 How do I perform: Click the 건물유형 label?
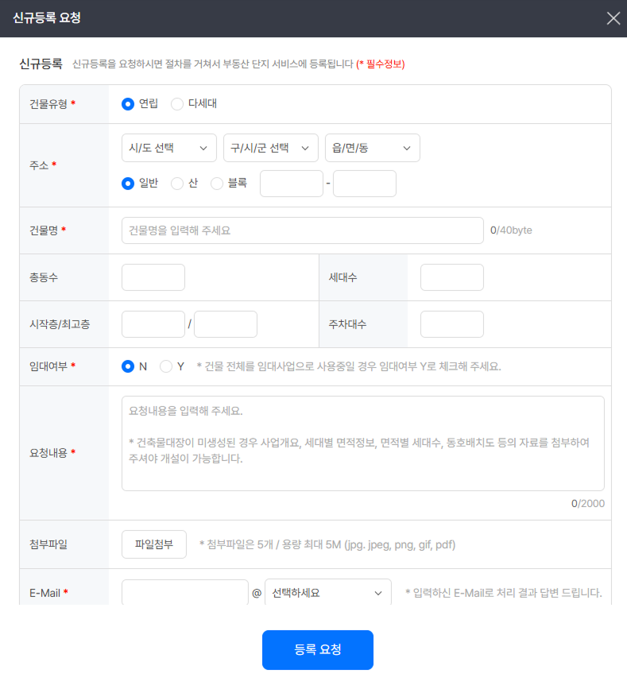[48, 104]
